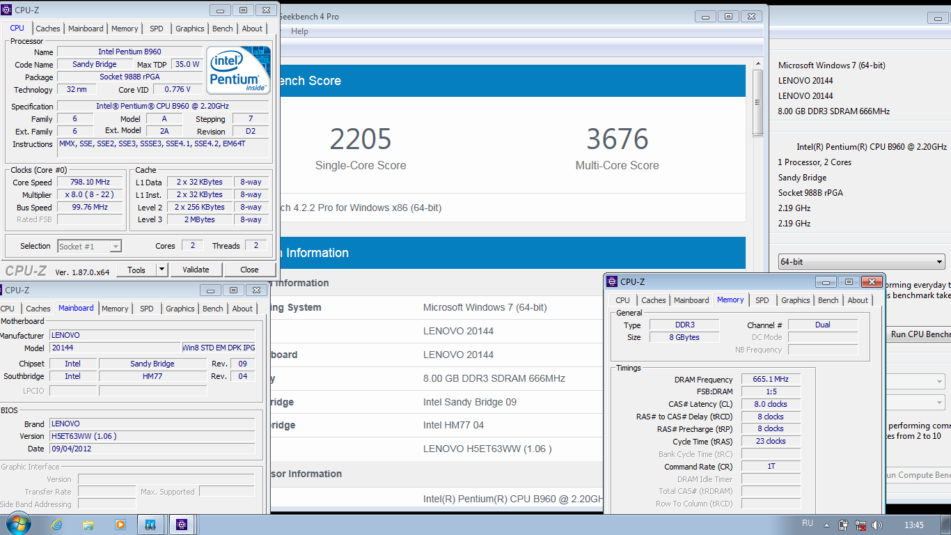Switch to CPU-Z via its taskbar icon
The height and width of the screenshot is (535, 951).
(182, 525)
